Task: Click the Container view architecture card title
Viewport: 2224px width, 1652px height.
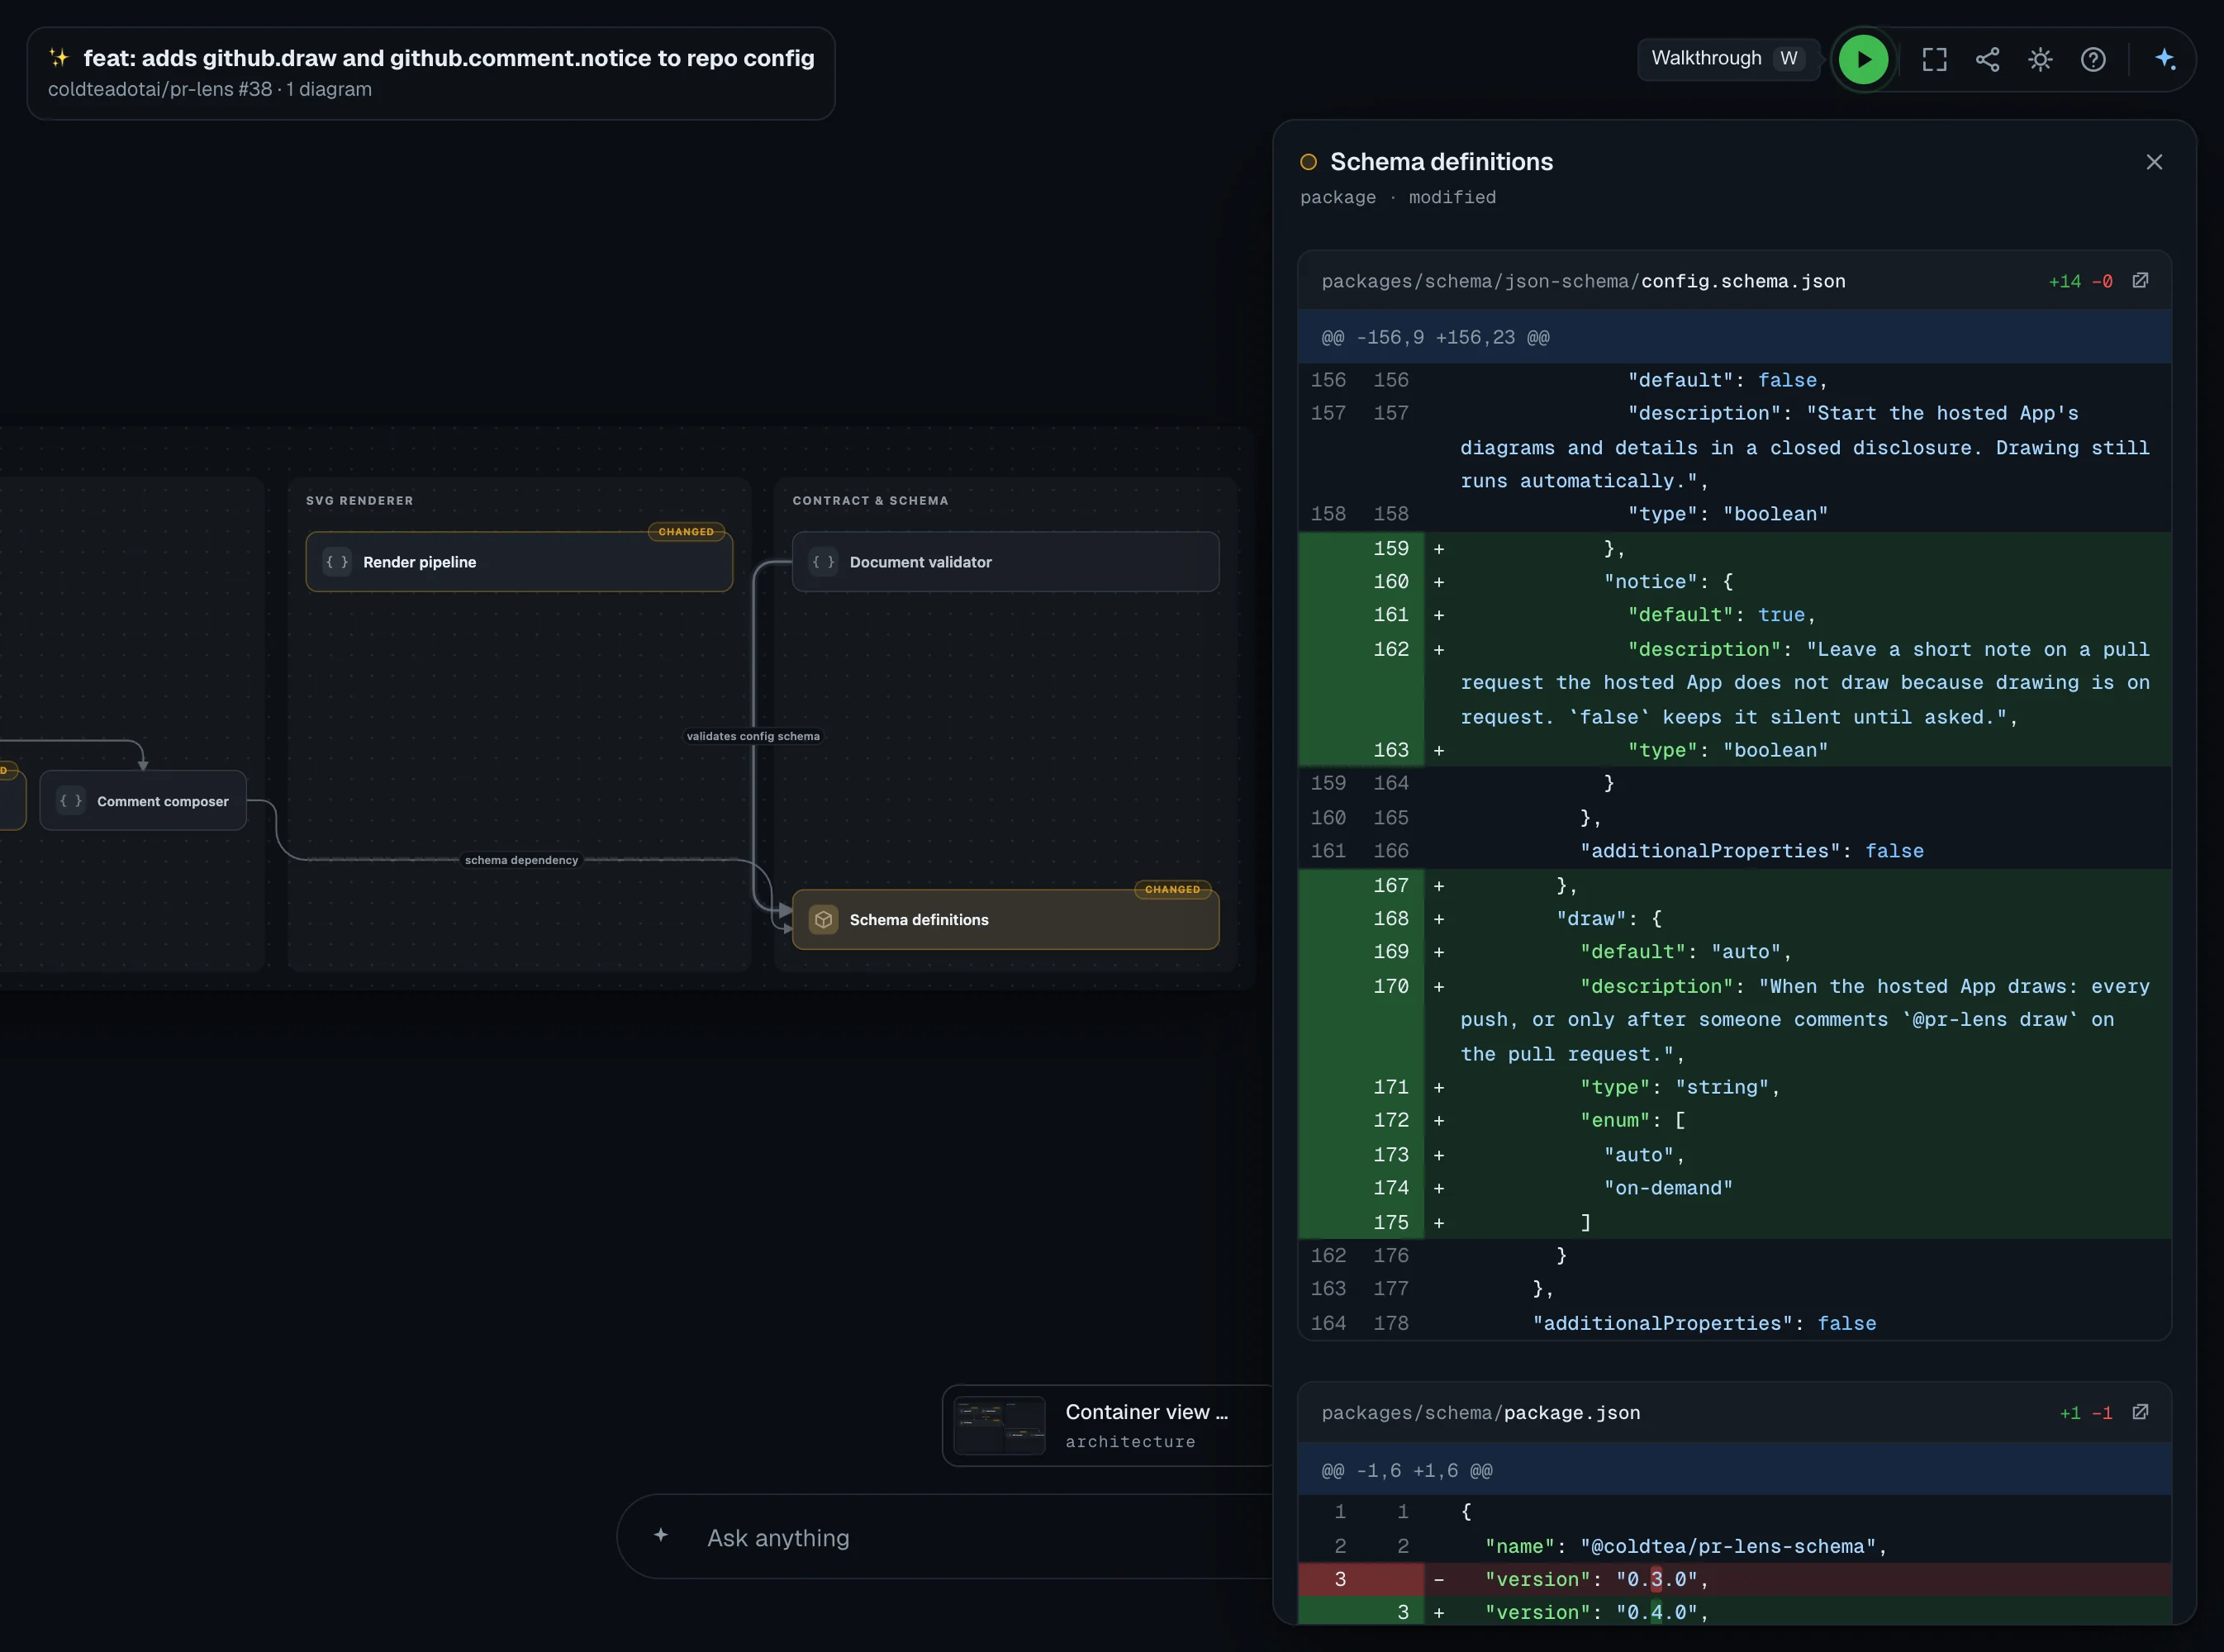Action: coord(1146,1412)
